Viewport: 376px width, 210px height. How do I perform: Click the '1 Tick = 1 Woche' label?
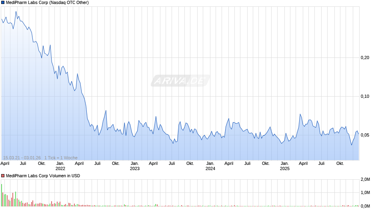pyautogui.click(x=61, y=158)
